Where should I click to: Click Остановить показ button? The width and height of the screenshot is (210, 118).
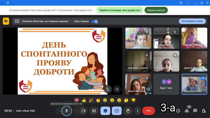pyautogui.click(x=192, y=21)
